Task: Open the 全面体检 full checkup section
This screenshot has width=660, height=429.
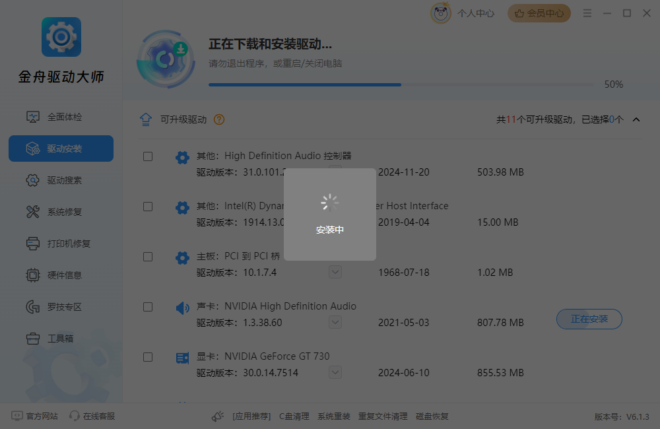Action: (x=61, y=117)
